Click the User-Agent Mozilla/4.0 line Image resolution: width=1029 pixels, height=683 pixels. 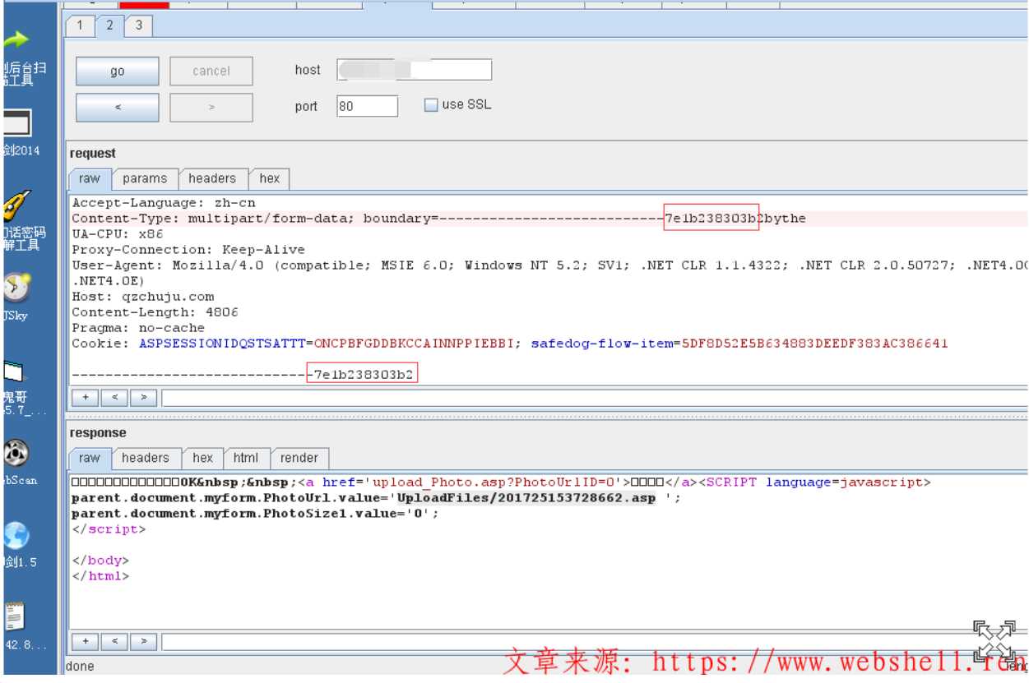pos(549,265)
